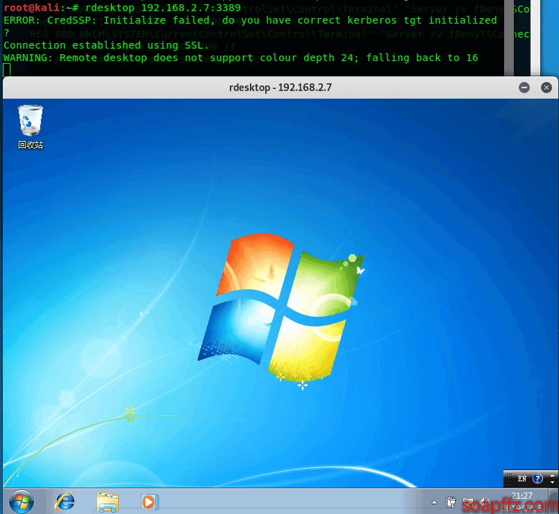The image size is (559, 514).
Task: Open the language bar options arrow
Action: [x=552, y=482]
